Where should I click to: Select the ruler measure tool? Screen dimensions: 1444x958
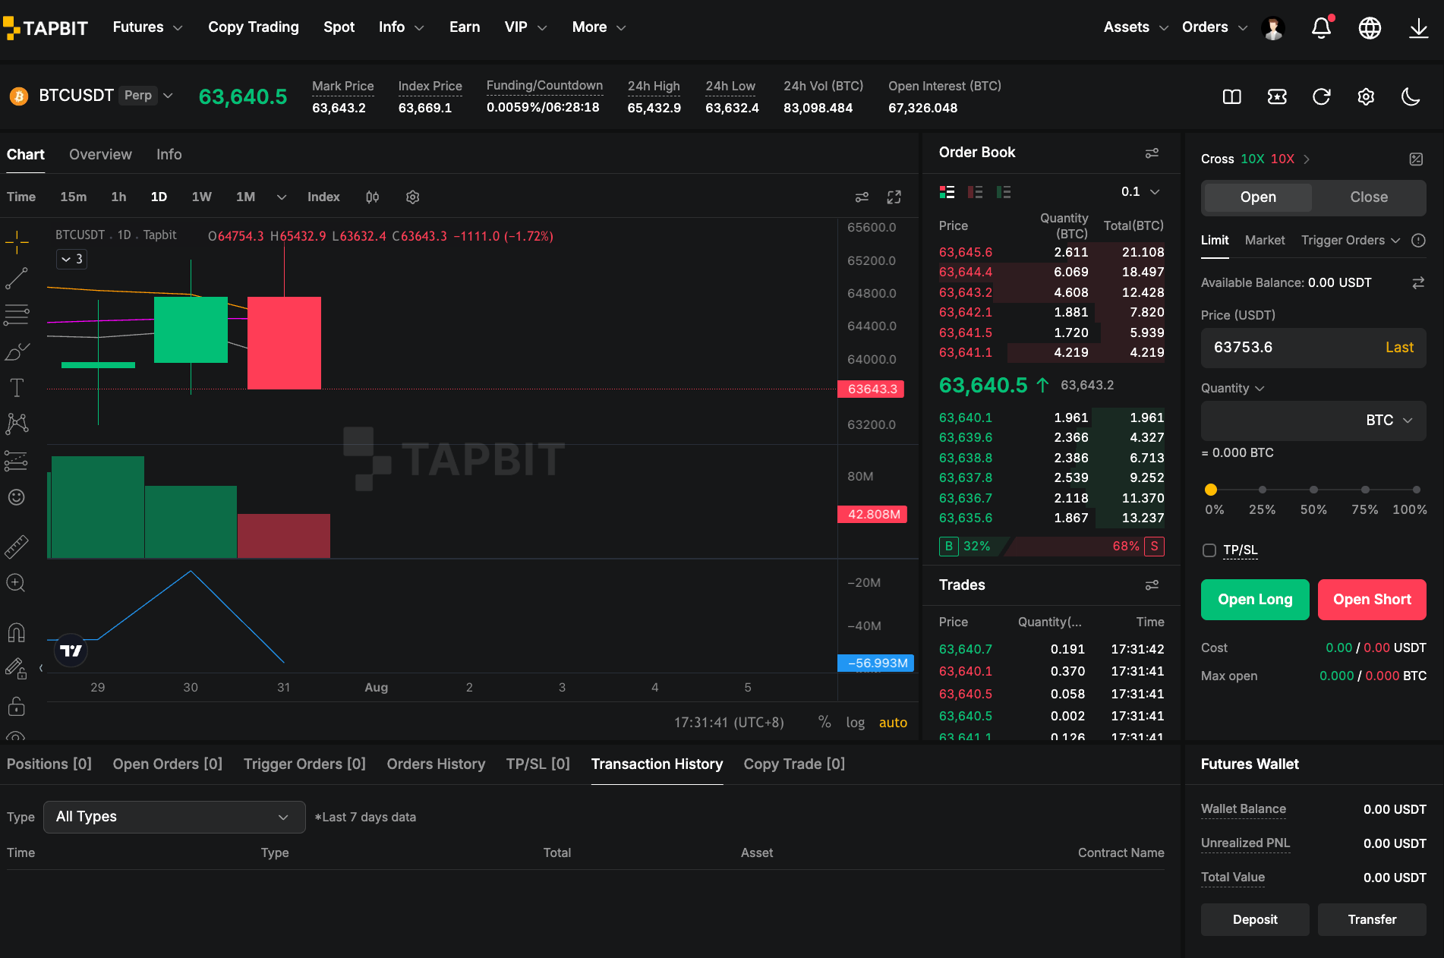point(17,547)
